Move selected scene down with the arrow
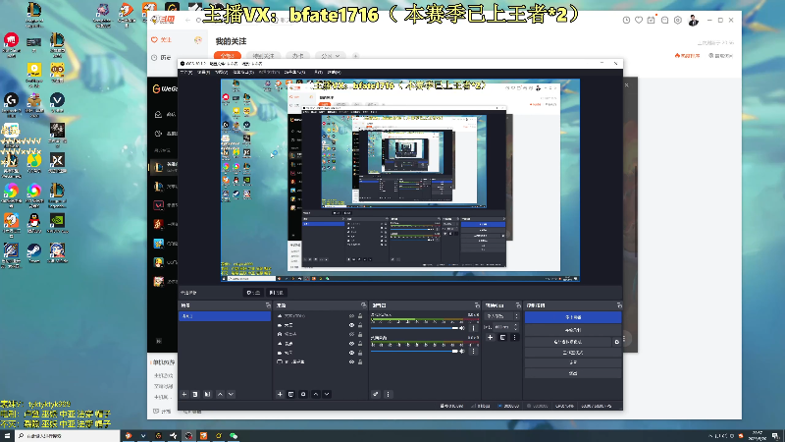The image size is (785, 442). [x=231, y=395]
